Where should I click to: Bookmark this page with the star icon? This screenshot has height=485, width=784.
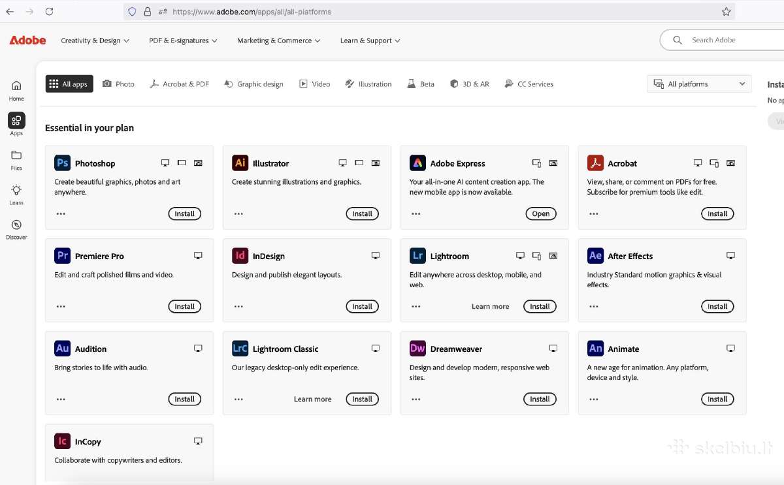pos(726,12)
